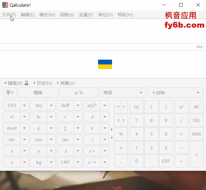Switch to programming keypad with P button
The height and width of the screenshot is (190, 206).
tap(10, 93)
